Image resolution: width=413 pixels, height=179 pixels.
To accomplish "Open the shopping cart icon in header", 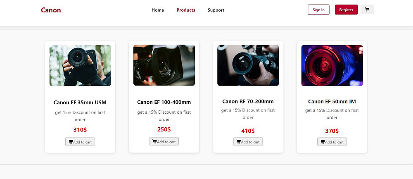I will [x=367, y=10].
